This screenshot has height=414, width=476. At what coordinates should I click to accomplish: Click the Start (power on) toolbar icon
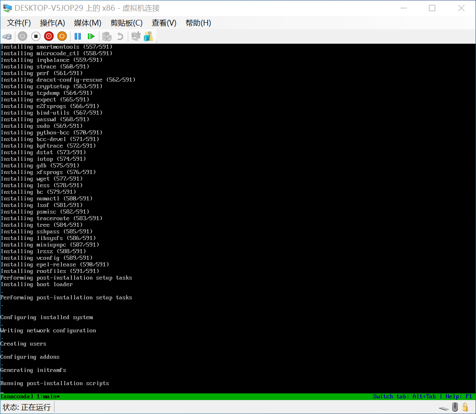coord(22,36)
